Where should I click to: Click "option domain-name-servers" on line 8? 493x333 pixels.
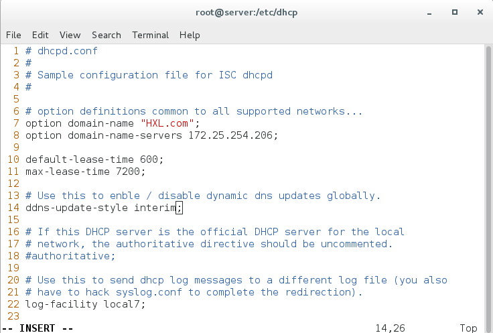pyautogui.click(x=104, y=135)
